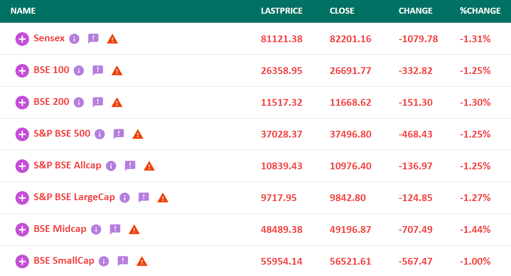The width and height of the screenshot is (511, 276).
Task: Add BSE Midcap with its plus icon
Action: pyautogui.click(x=22, y=230)
